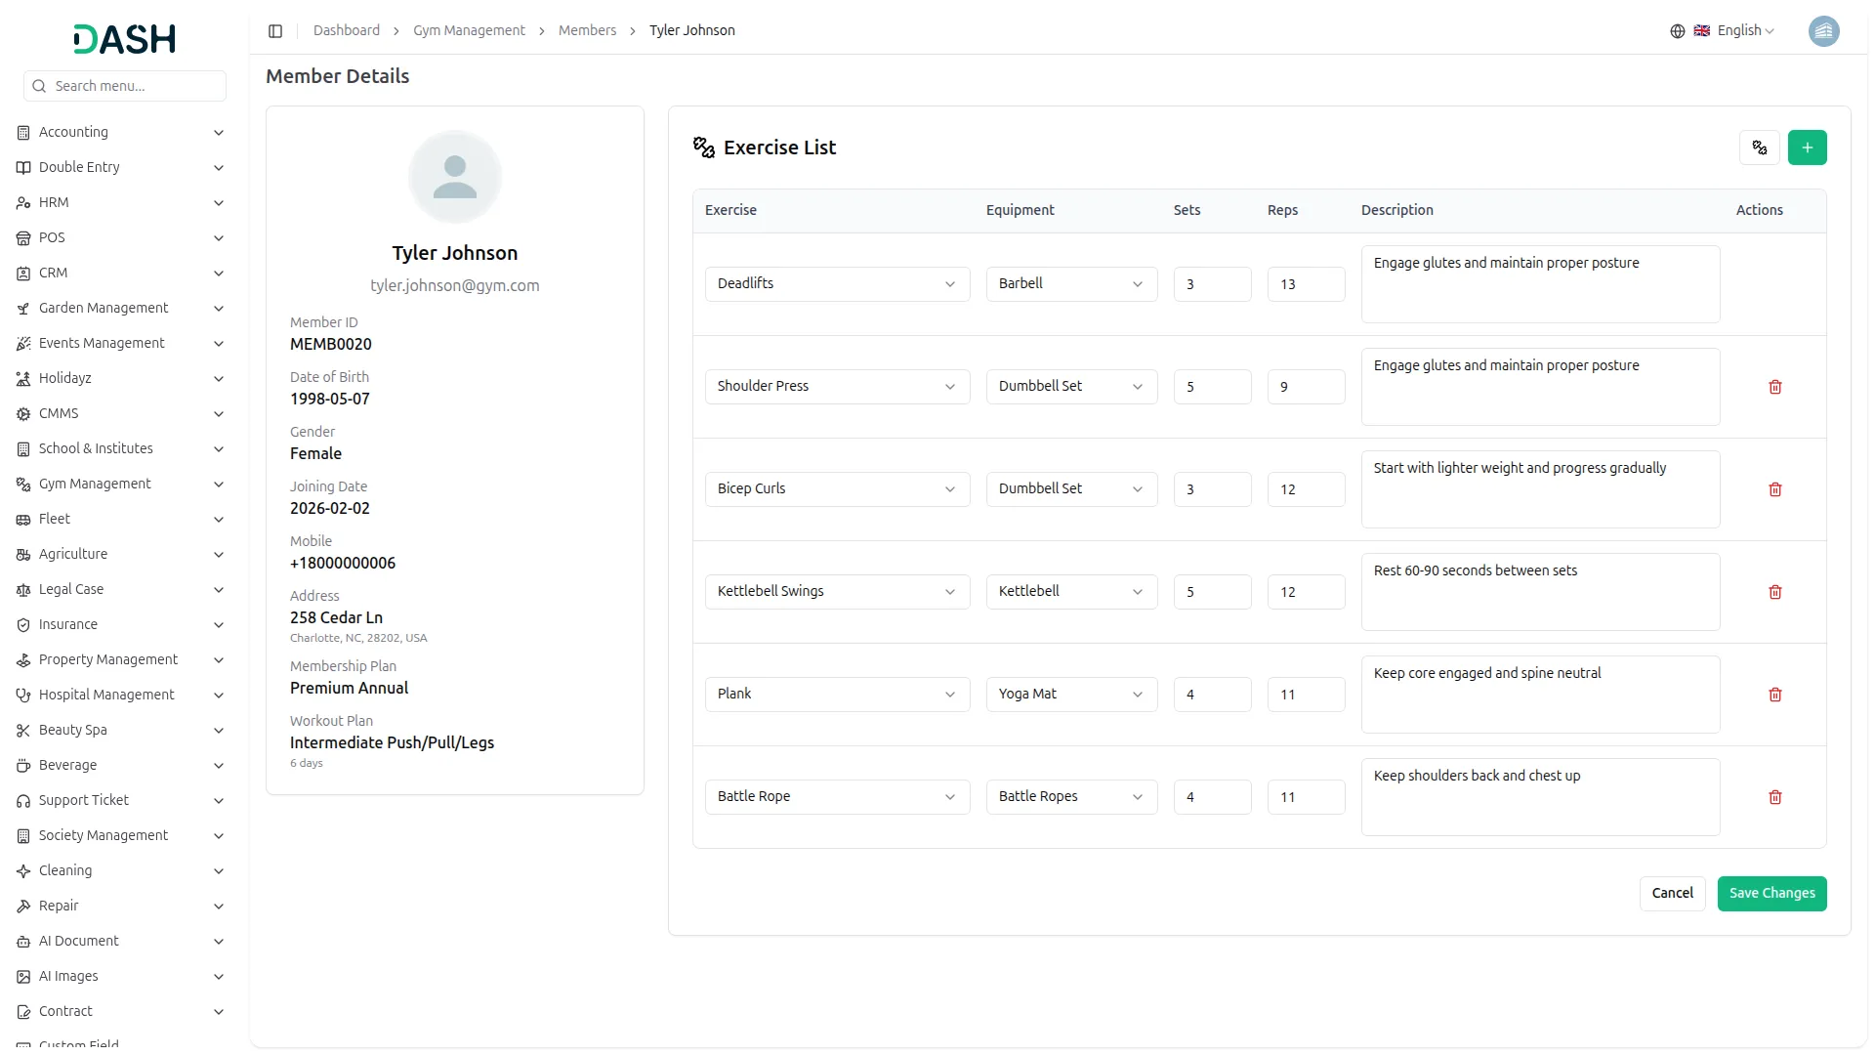Open the Barbell equipment dropdown
The image size is (1875, 1055).
pos(1070,284)
